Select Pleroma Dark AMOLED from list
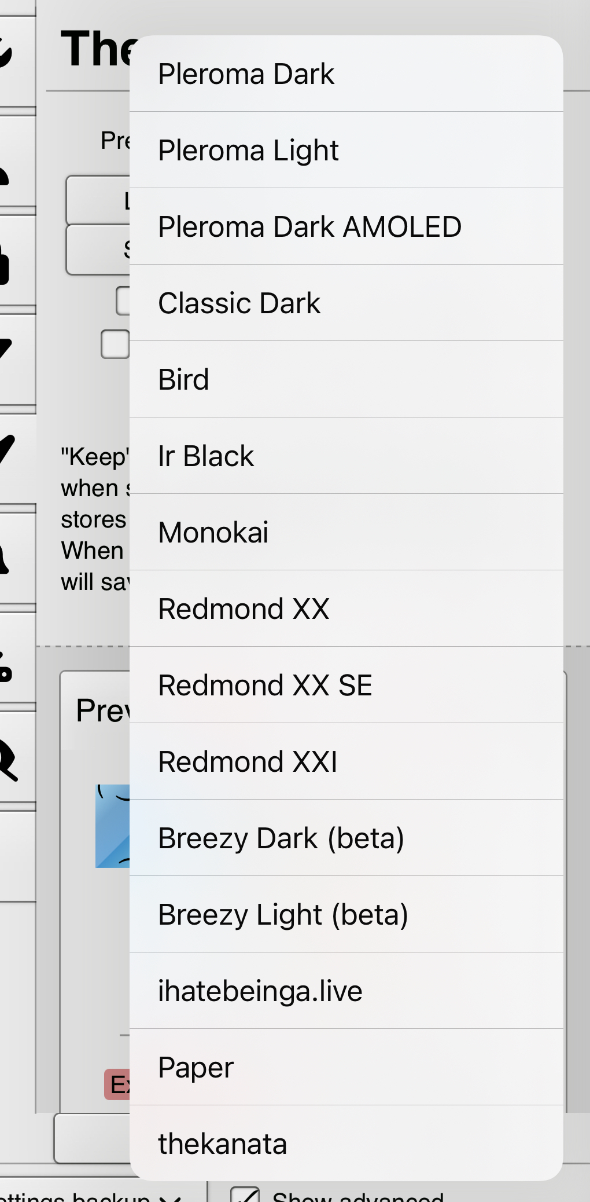Viewport: 590px width, 1202px height. click(x=346, y=226)
